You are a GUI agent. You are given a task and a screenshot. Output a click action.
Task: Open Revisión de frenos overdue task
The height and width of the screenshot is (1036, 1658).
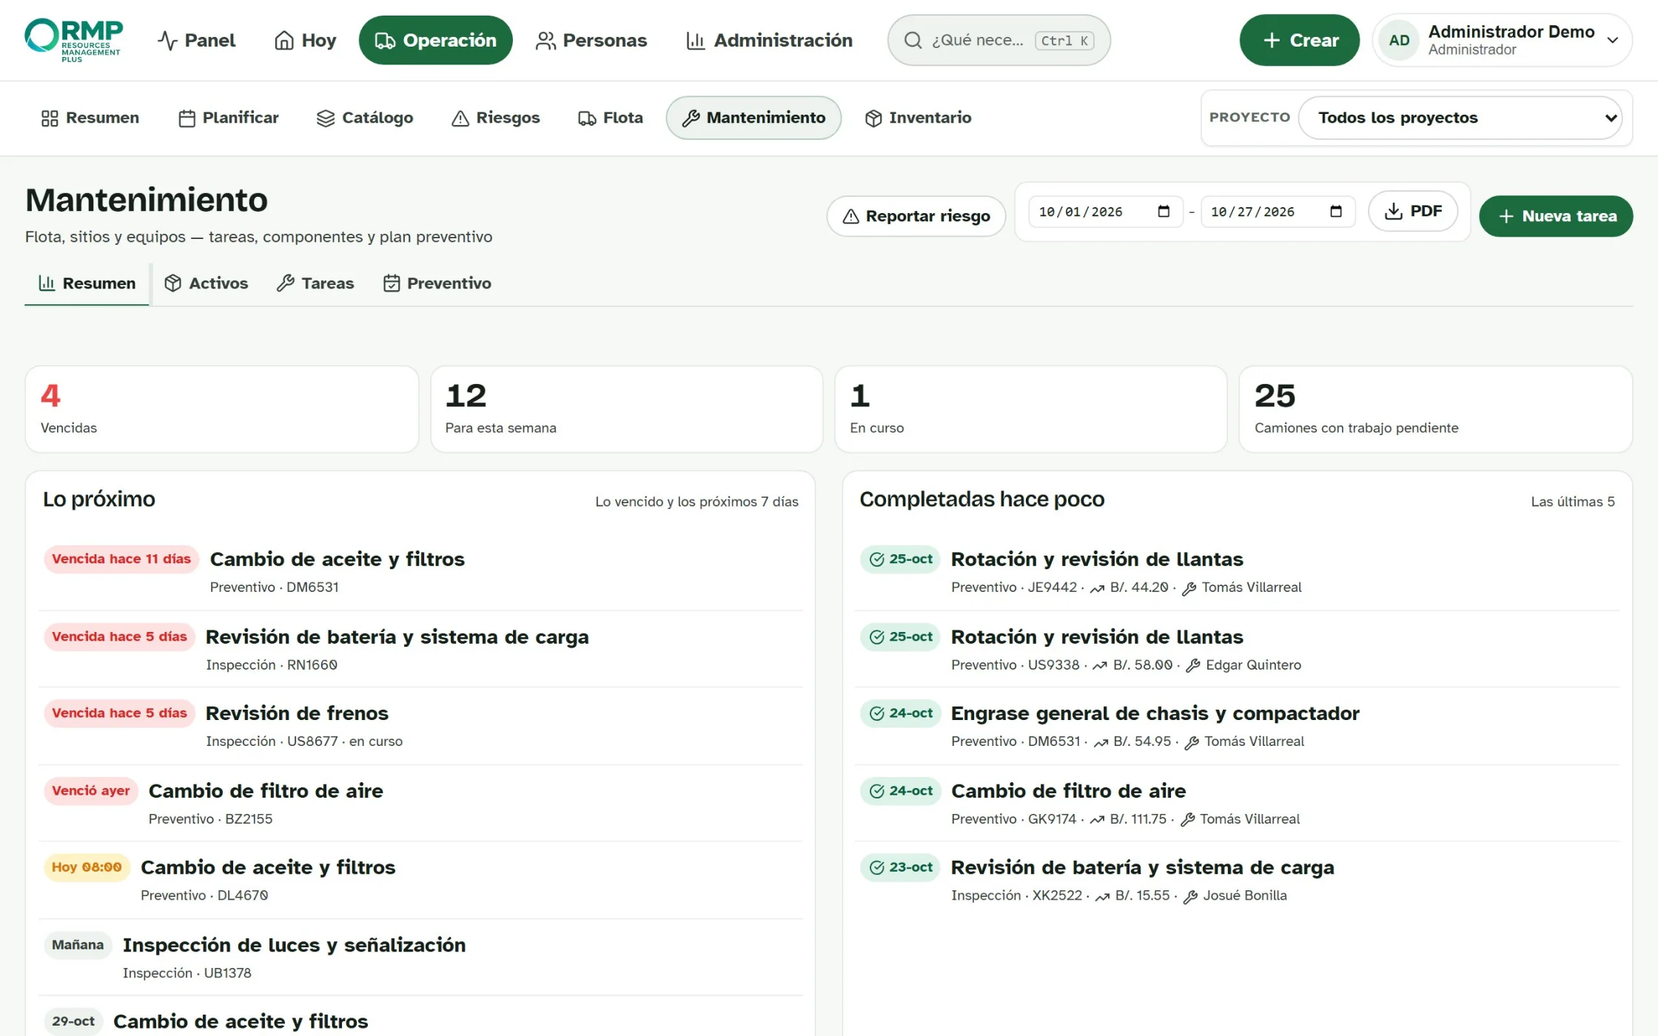(420, 726)
